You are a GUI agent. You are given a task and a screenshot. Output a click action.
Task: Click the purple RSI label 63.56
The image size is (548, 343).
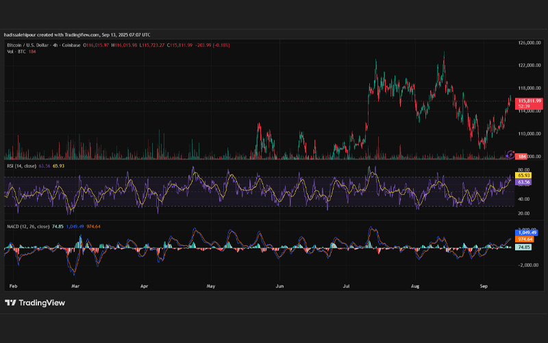(523, 182)
